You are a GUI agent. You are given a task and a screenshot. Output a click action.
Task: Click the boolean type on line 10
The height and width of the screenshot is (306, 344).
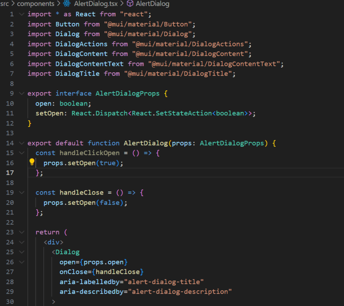(74, 103)
